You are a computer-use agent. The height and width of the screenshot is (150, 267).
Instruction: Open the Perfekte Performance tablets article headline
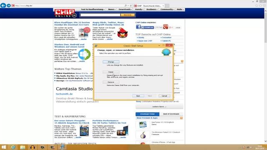point(109,122)
